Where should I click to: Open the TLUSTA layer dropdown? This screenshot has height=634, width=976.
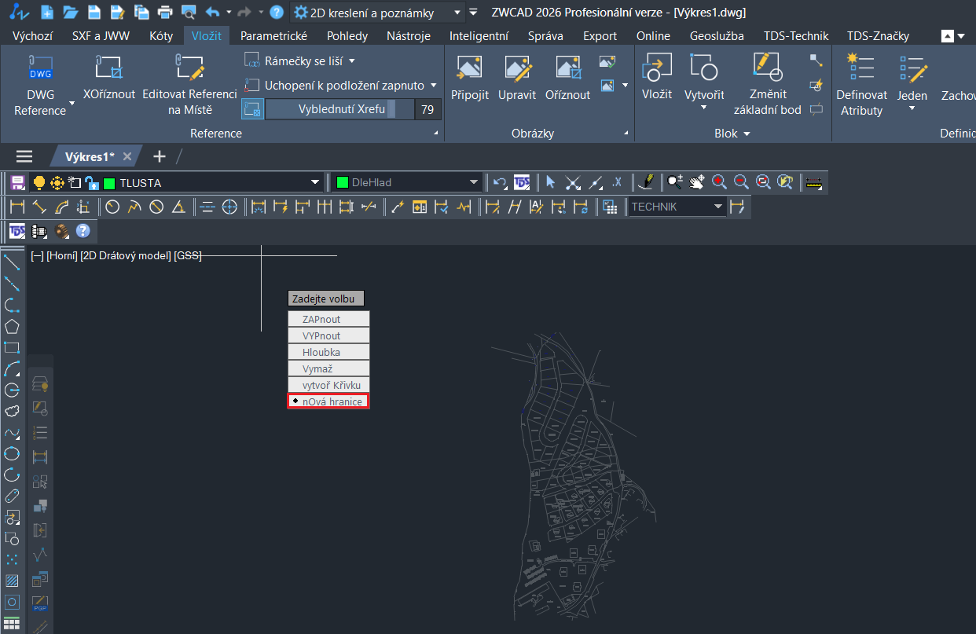316,183
